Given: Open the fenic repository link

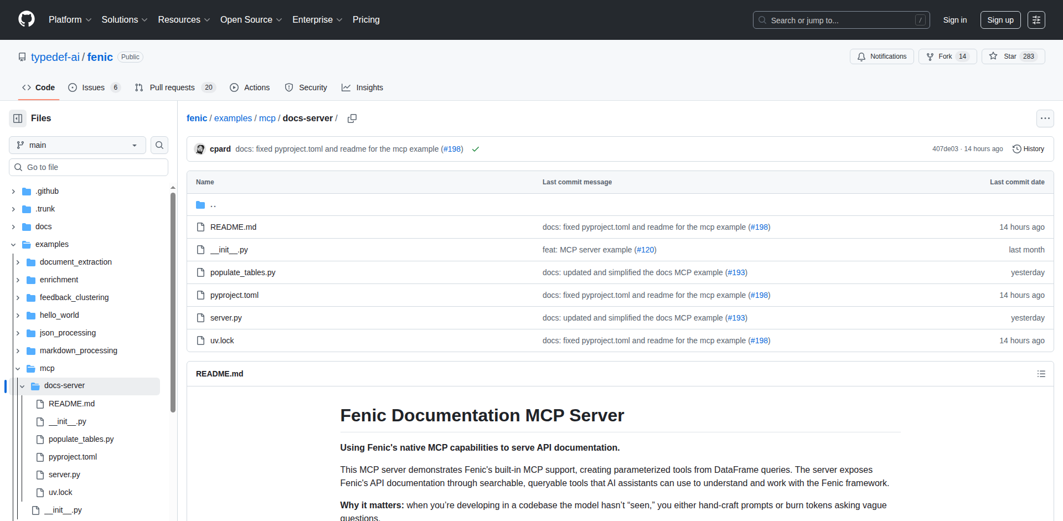Looking at the screenshot, I should point(100,57).
